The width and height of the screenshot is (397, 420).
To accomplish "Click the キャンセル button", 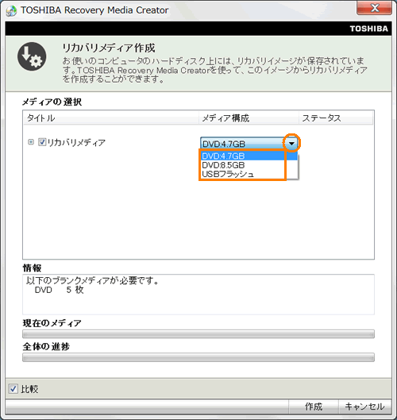I will pyautogui.click(x=364, y=407).
